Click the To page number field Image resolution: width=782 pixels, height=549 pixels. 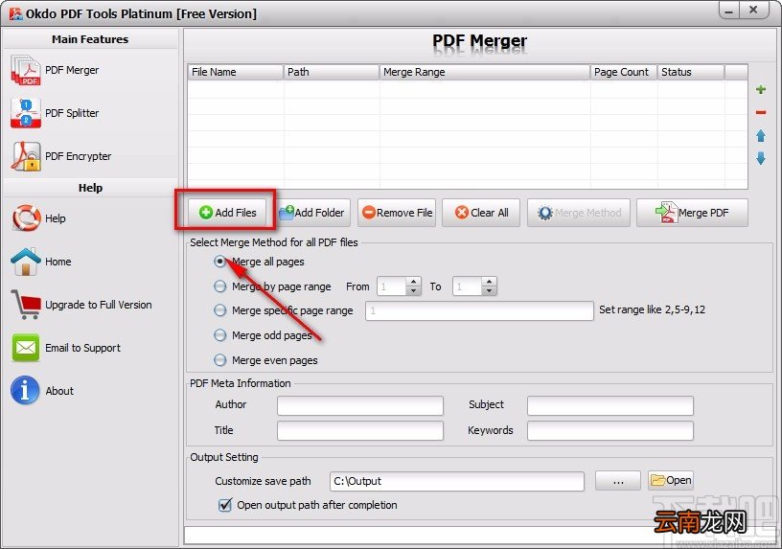tap(468, 286)
